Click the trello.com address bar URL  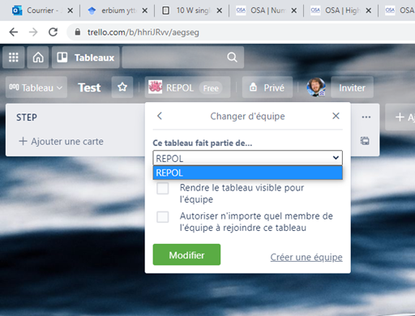[x=143, y=32]
